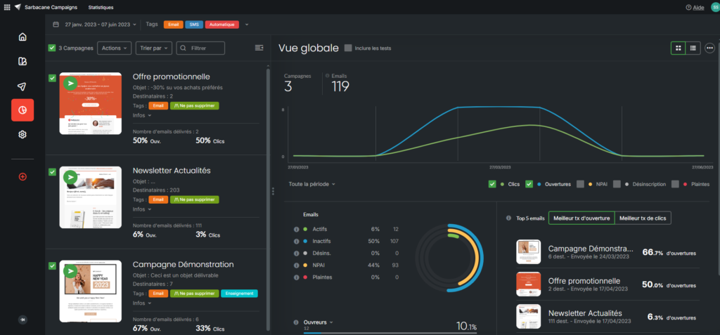Collapse the sidebar with bottom arrow icon
Screen dimensions: 720x335
pos(22,320)
